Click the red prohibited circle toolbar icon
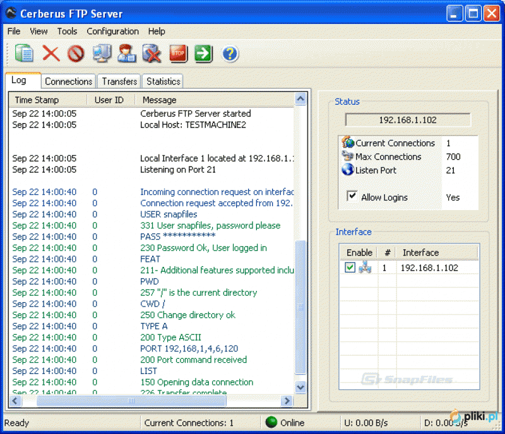The width and height of the screenshot is (505, 434). click(76, 54)
